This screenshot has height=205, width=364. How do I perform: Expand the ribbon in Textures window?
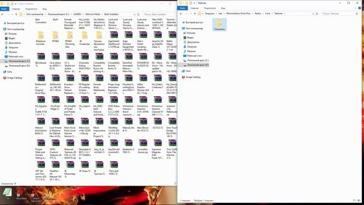click(355, 8)
